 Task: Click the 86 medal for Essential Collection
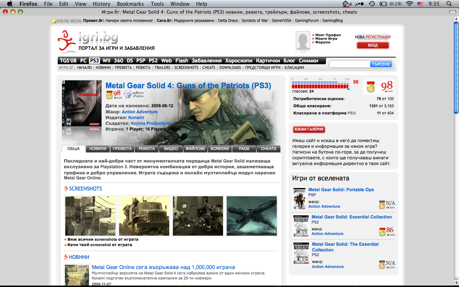pos(387,231)
